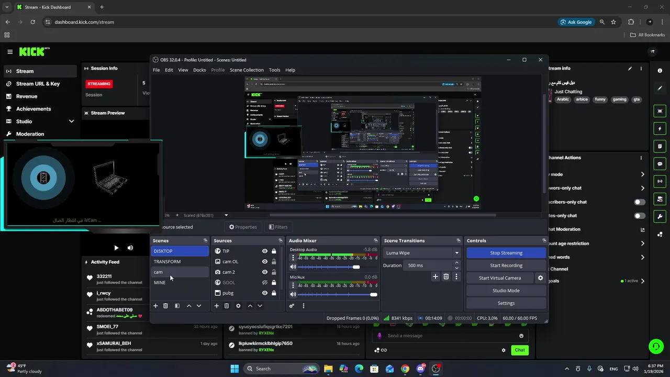Open View menu in OBS

(183, 70)
